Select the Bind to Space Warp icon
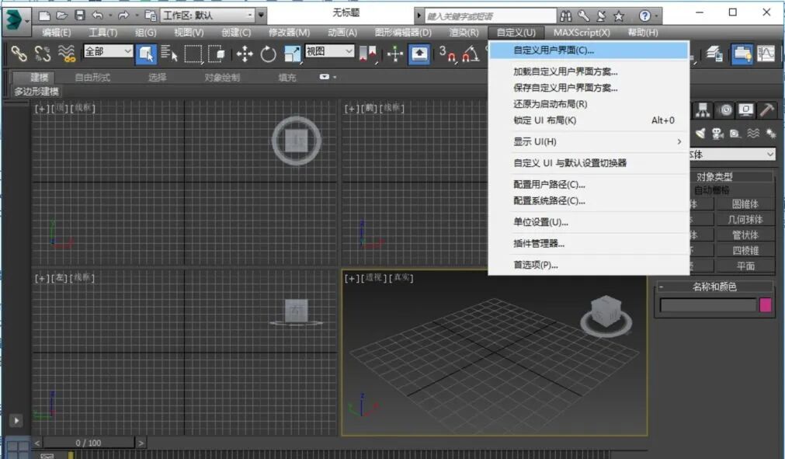785x459 pixels. click(x=66, y=53)
